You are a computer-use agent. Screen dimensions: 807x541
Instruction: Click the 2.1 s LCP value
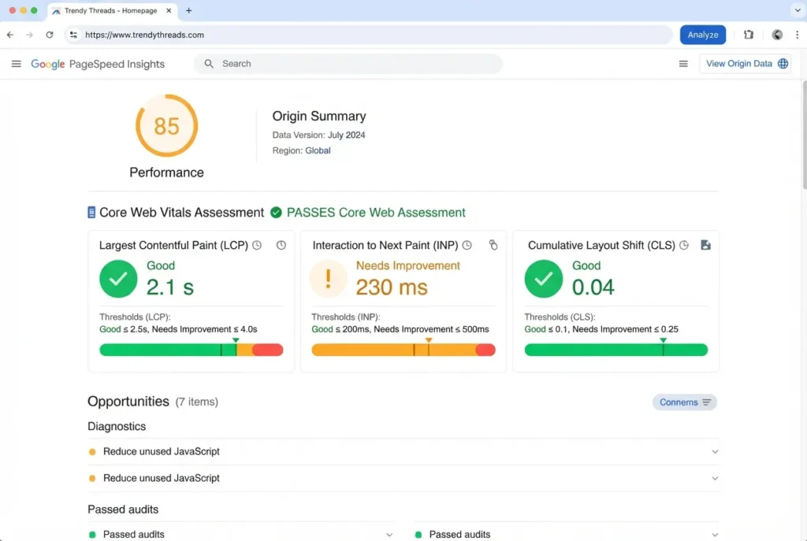click(x=170, y=287)
